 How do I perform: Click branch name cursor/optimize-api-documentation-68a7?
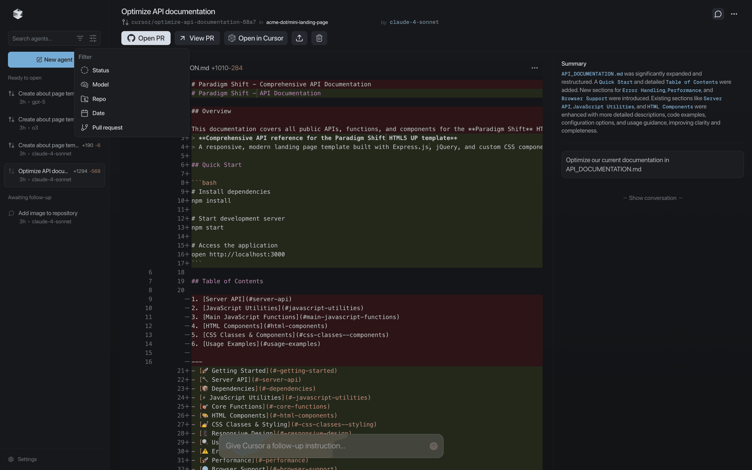coord(193,22)
